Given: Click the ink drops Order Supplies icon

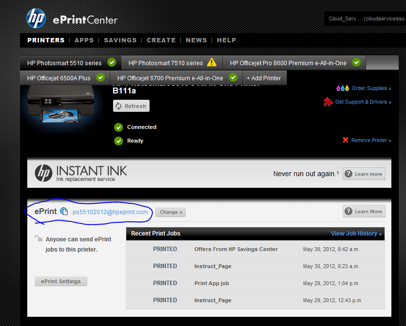Looking at the screenshot, I should pyautogui.click(x=343, y=88).
